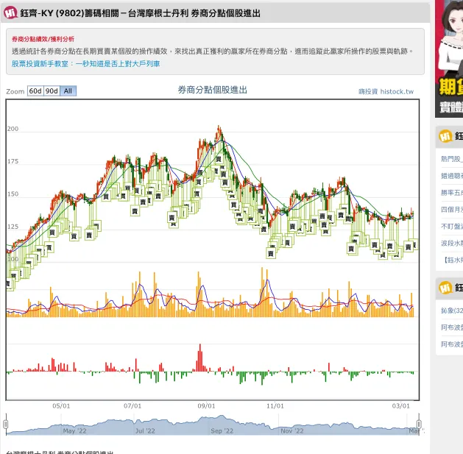This screenshot has height=454, width=463.
Task: Click Nov '22 in the range navigator
Action: coord(292,430)
